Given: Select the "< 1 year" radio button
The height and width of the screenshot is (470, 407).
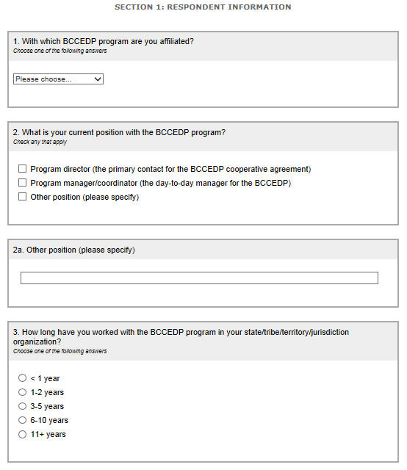Looking at the screenshot, I should click(x=22, y=378).
